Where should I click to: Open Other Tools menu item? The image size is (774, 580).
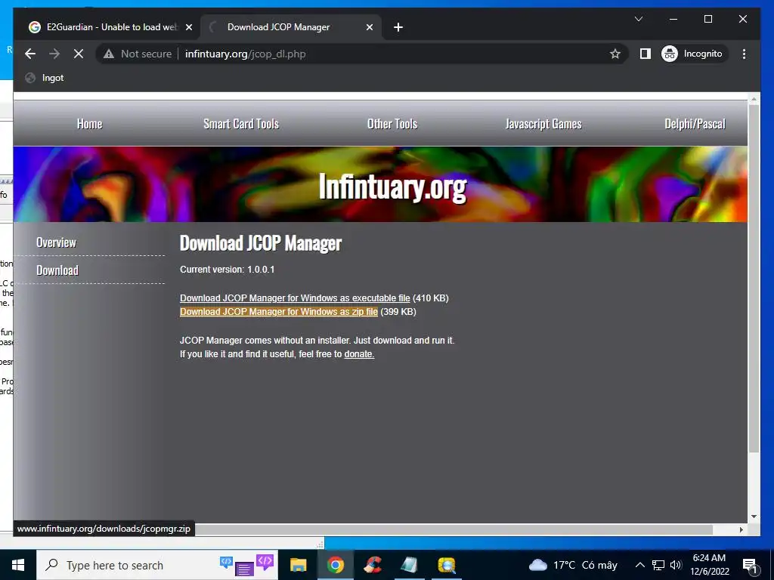pyautogui.click(x=392, y=124)
